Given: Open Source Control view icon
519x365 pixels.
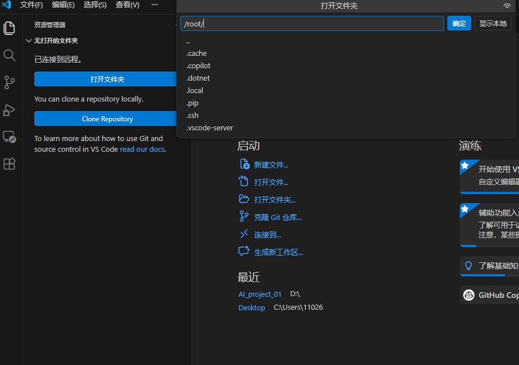Looking at the screenshot, I should 10,82.
